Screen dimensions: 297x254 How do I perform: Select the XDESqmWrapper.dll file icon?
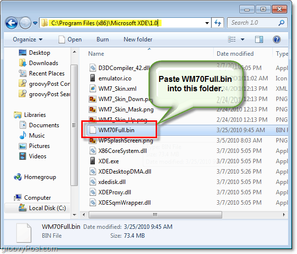93,203
